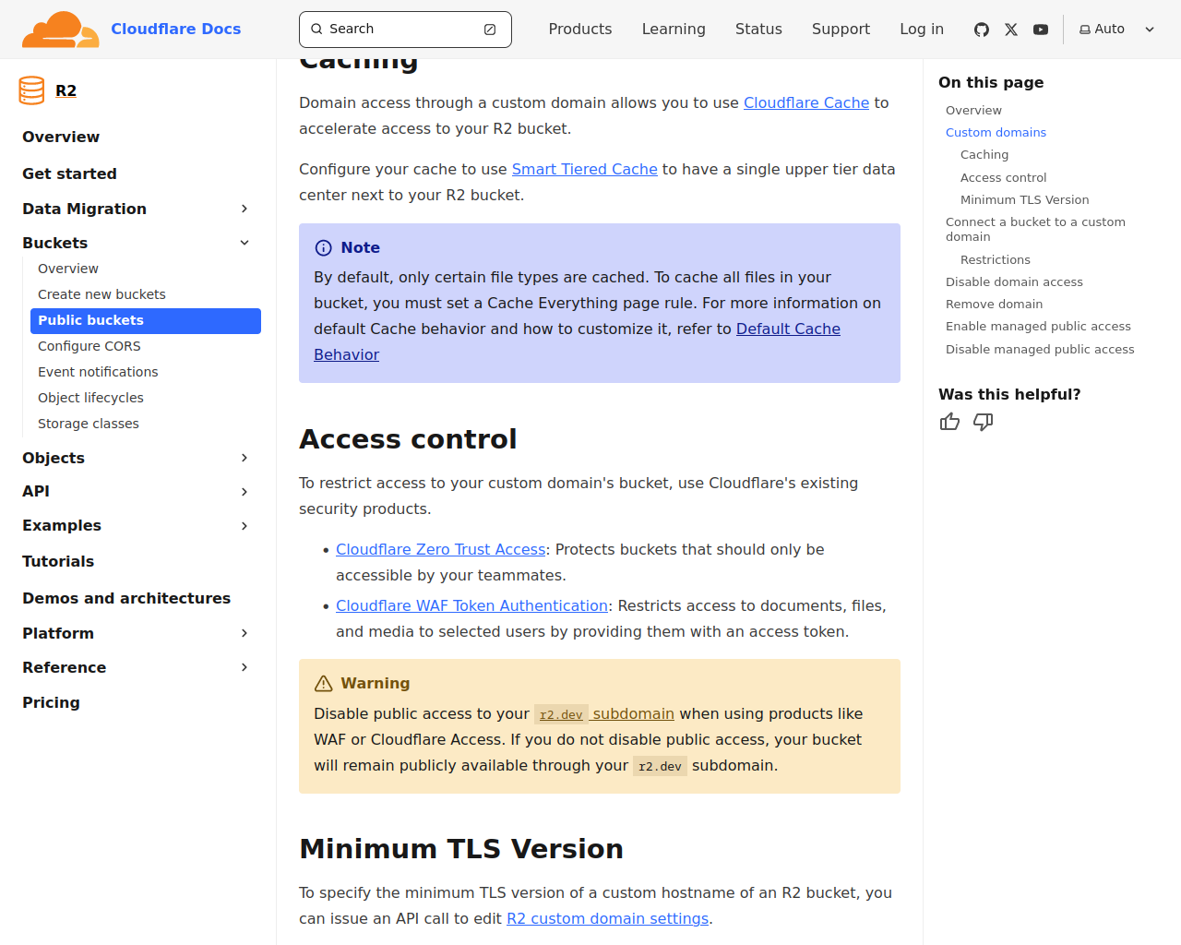Screen dimensions: 1181x945
Task: Follow the r2.dev subdomain link
Action: (604, 713)
